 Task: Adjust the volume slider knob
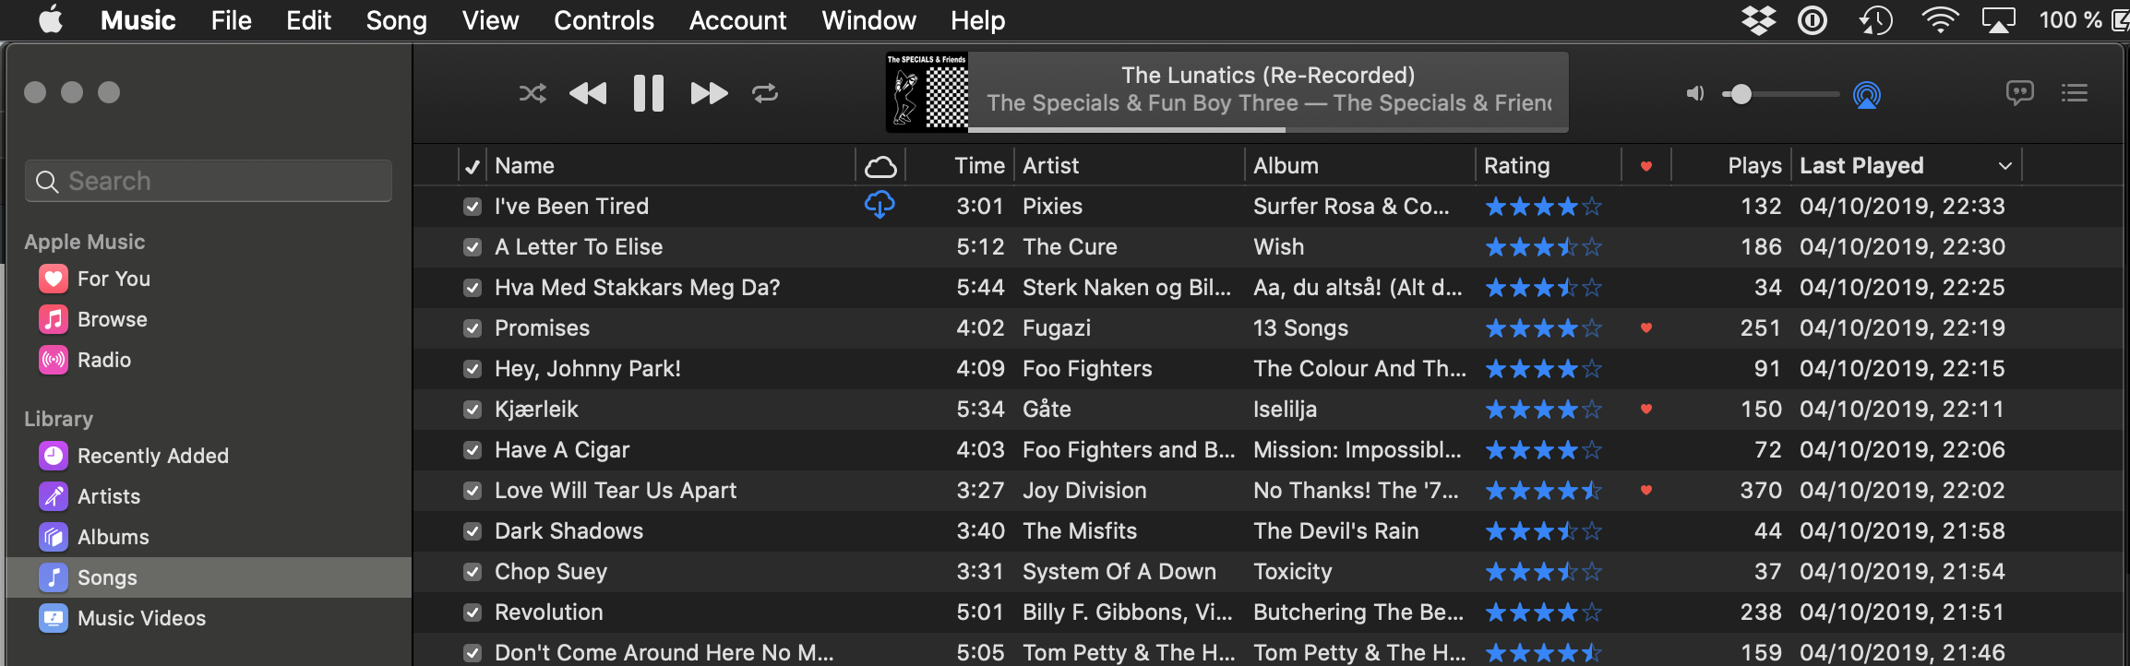pos(1741,94)
